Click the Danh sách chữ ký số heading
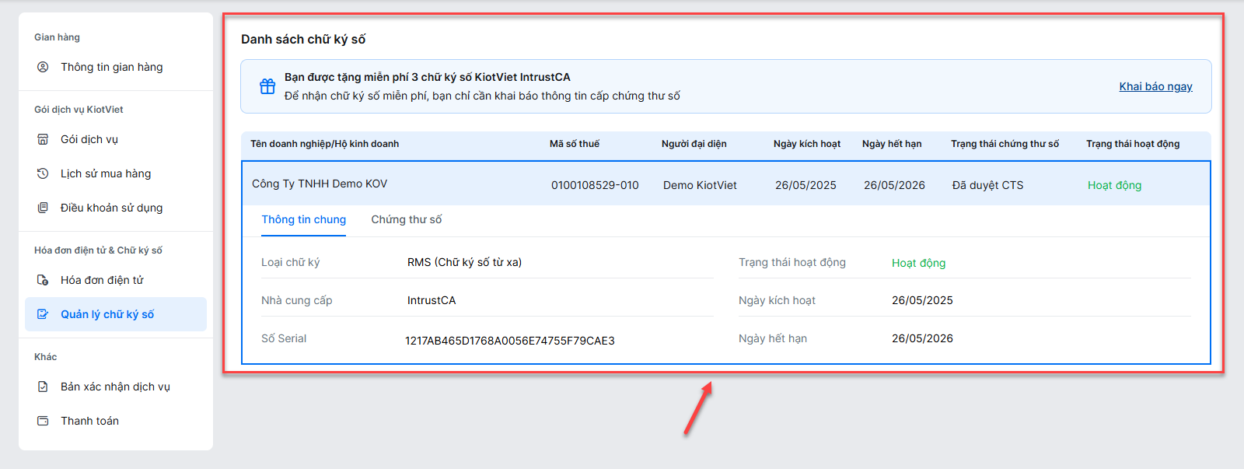This screenshot has height=469, width=1244. (x=303, y=40)
